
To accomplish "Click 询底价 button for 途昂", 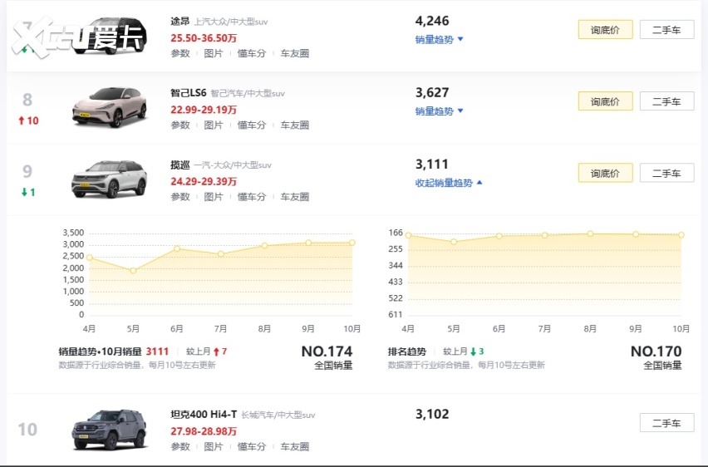I will pyautogui.click(x=605, y=30).
